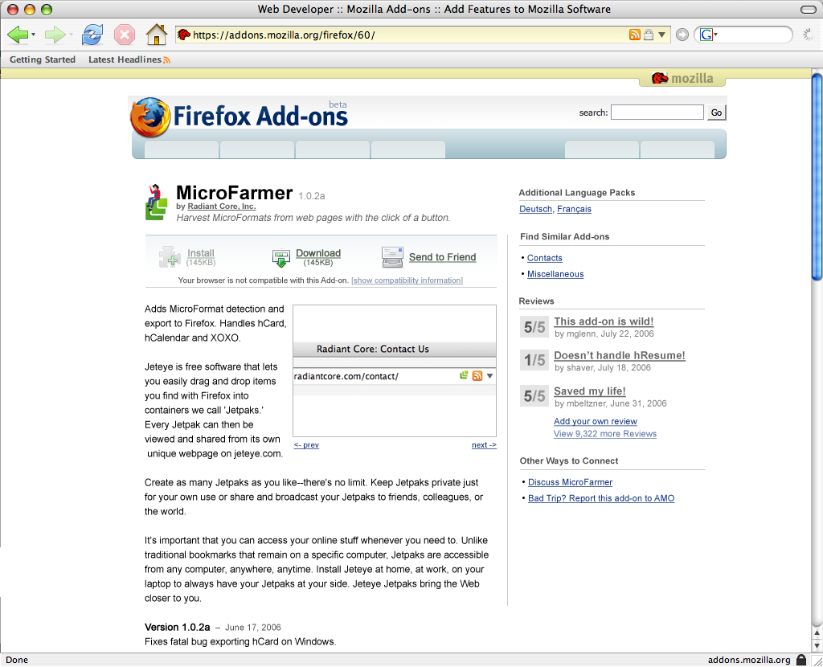Click the mozilla tab at top right
Screen dimensions: 823x667
682,78
